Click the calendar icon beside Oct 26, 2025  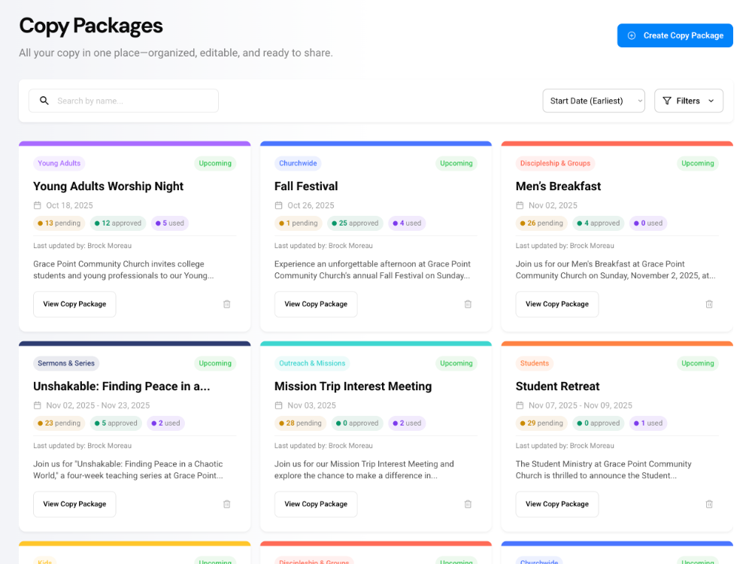pyautogui.click(x=279, y=205)
